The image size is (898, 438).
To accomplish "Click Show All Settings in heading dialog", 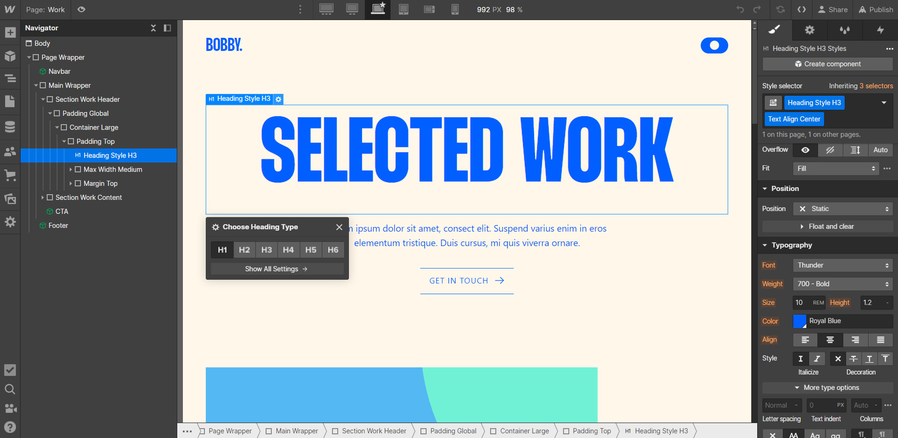I will (276, 268).
